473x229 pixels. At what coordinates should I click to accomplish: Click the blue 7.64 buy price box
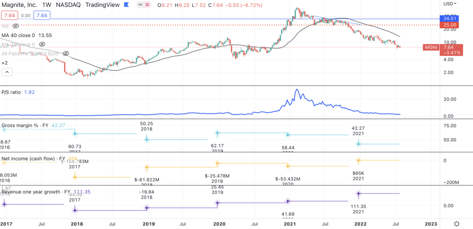(42, 15)
